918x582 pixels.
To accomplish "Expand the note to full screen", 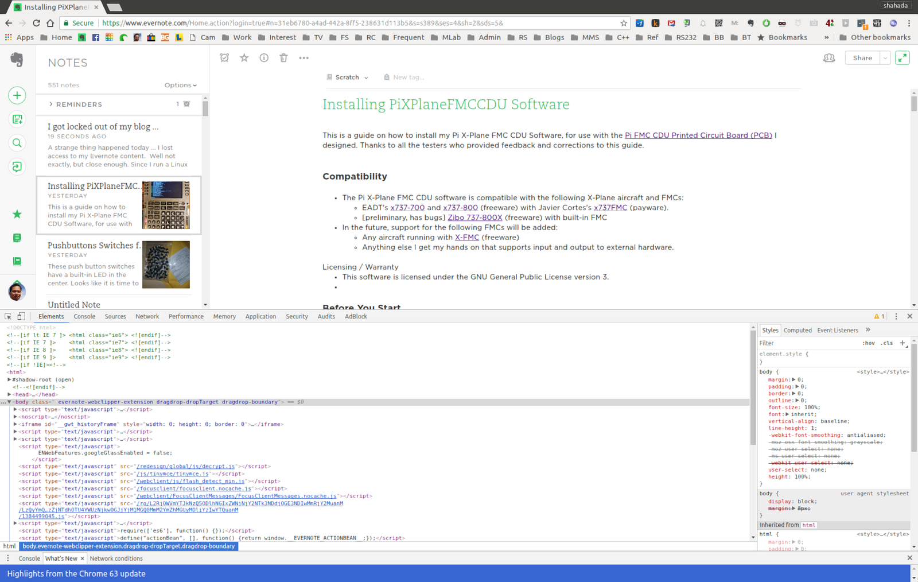I will tap(902, 58).
